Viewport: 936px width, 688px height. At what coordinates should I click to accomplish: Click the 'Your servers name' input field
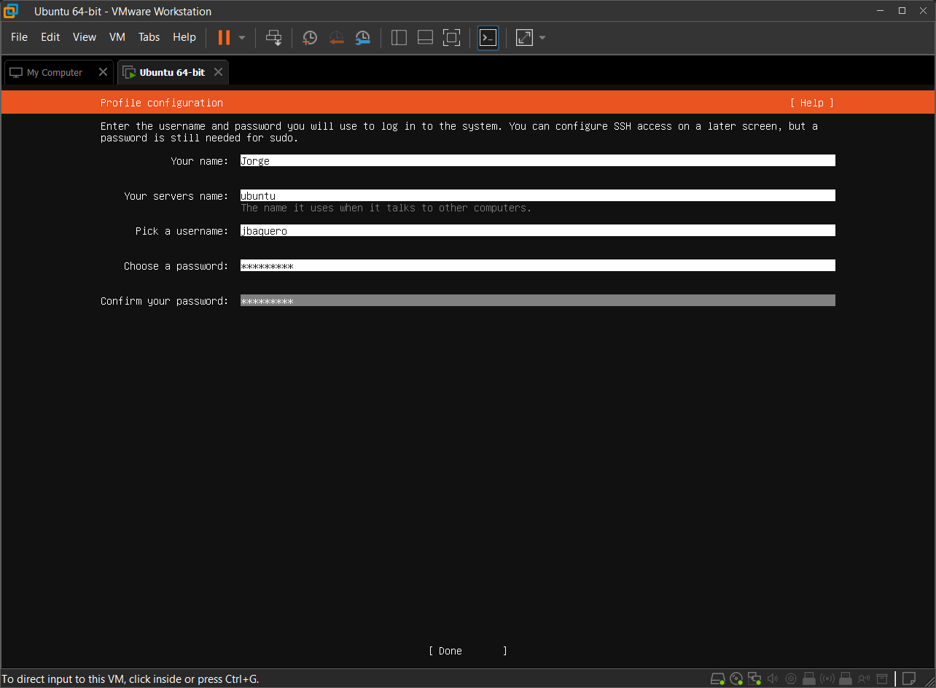click(x=537, y=195)
